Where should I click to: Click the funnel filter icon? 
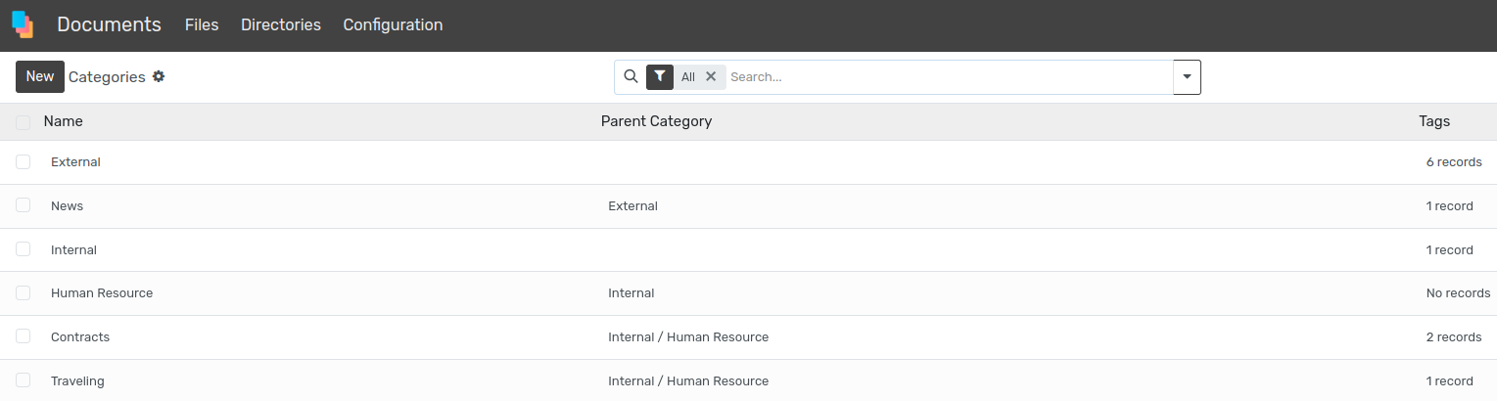[x=660, y=76]
